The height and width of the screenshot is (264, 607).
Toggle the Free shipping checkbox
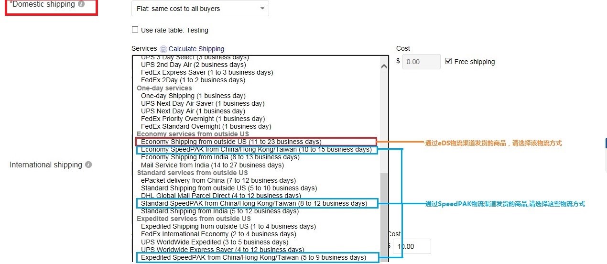448,61
